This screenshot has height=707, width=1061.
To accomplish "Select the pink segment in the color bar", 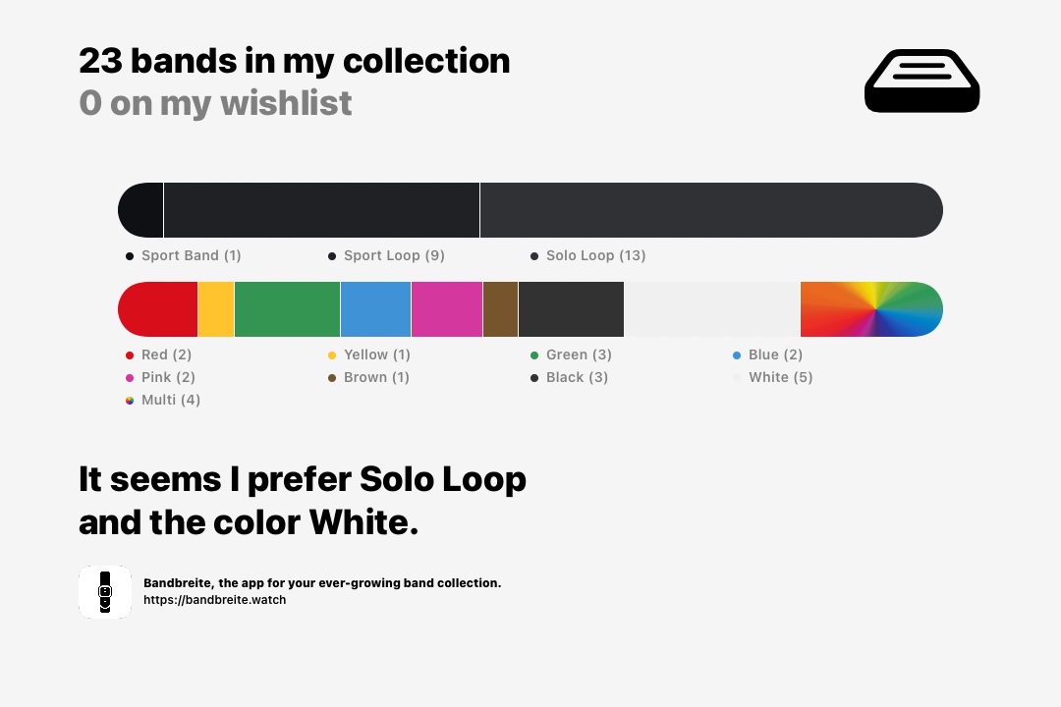I will click(x=447, y=309).
